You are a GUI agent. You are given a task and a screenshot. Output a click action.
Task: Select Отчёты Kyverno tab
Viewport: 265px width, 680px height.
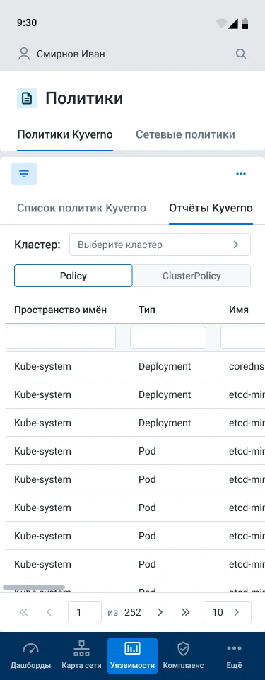[211, 208]
